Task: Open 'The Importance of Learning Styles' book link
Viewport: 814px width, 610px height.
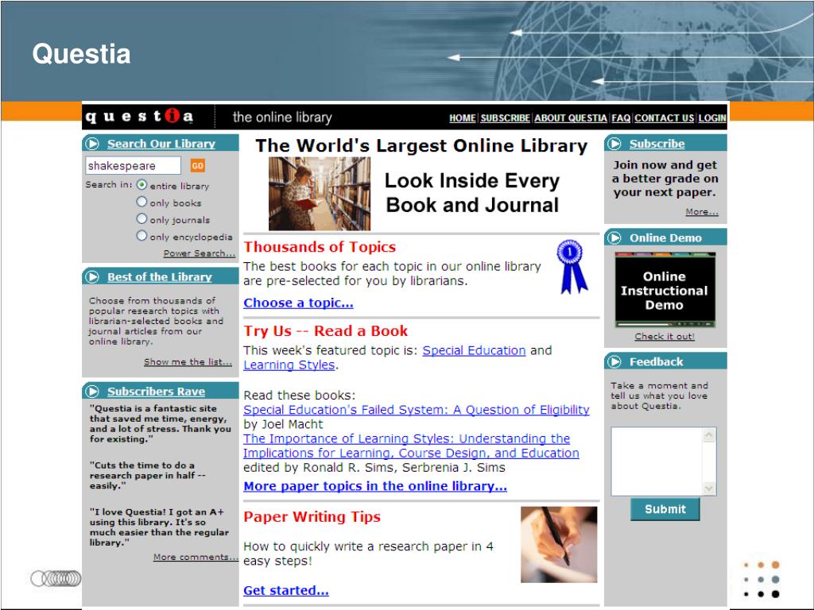Action: pyautogui.click(x=411, y=446)
